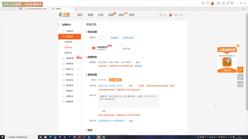Open the 查看说明 link

(138, 66)
